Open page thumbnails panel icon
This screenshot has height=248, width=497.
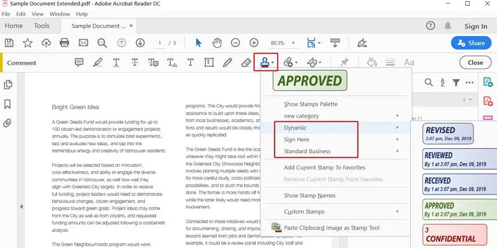tap(8, 85)
